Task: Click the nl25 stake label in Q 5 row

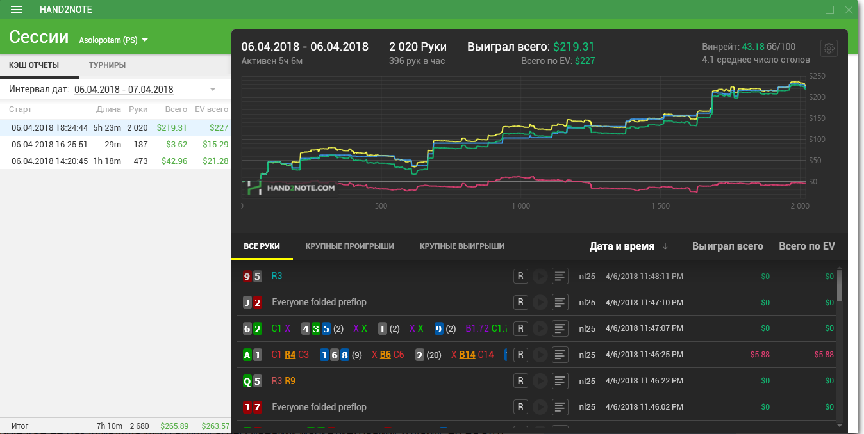Action: point(587,381)
